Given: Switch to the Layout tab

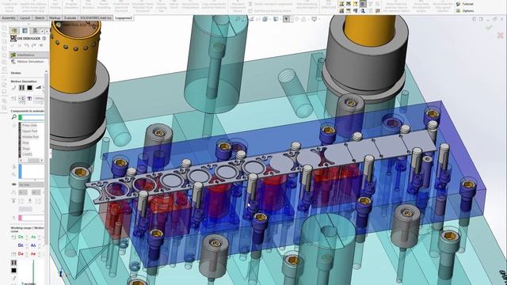Looking at the screenshot, I should (25, 18).
